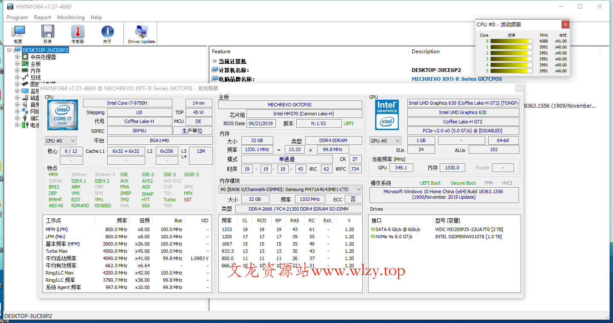The image size is (613, 323).
Task: Click the Intel Core i7 badge in CPU panel
Action: coord(62,115)
